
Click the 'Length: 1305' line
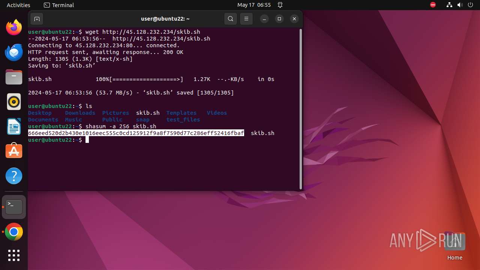(80, 59)
